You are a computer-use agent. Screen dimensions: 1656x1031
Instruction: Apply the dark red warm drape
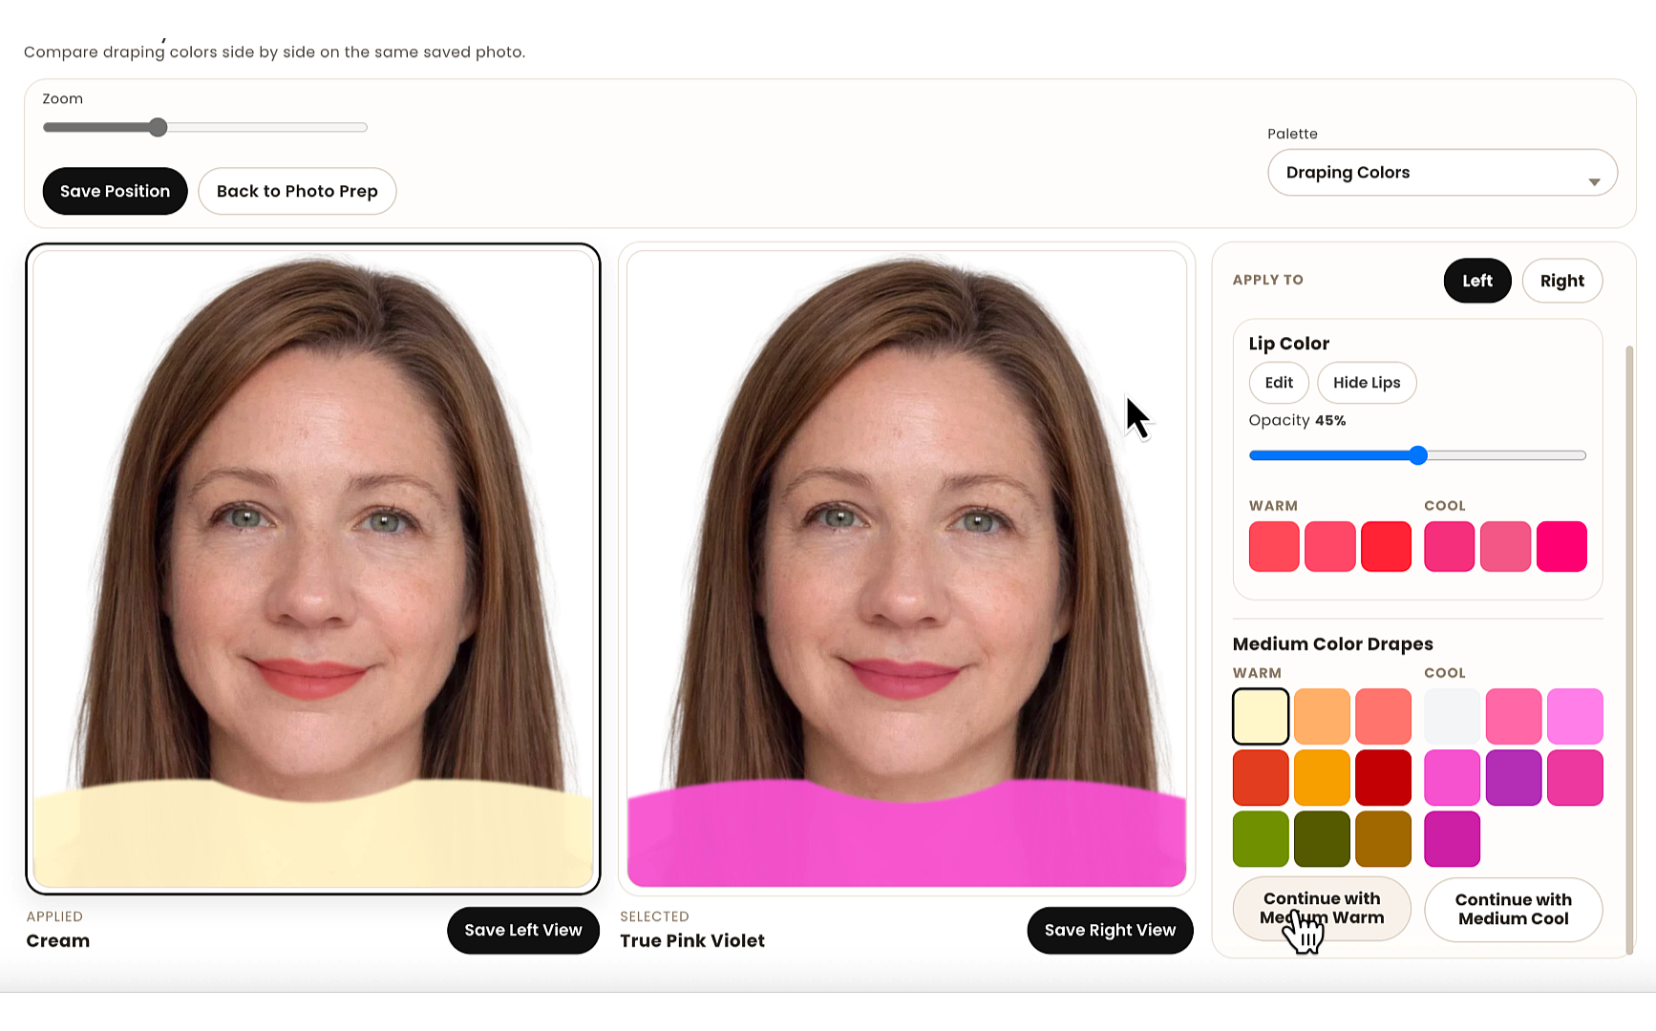tap(1384, 776)
